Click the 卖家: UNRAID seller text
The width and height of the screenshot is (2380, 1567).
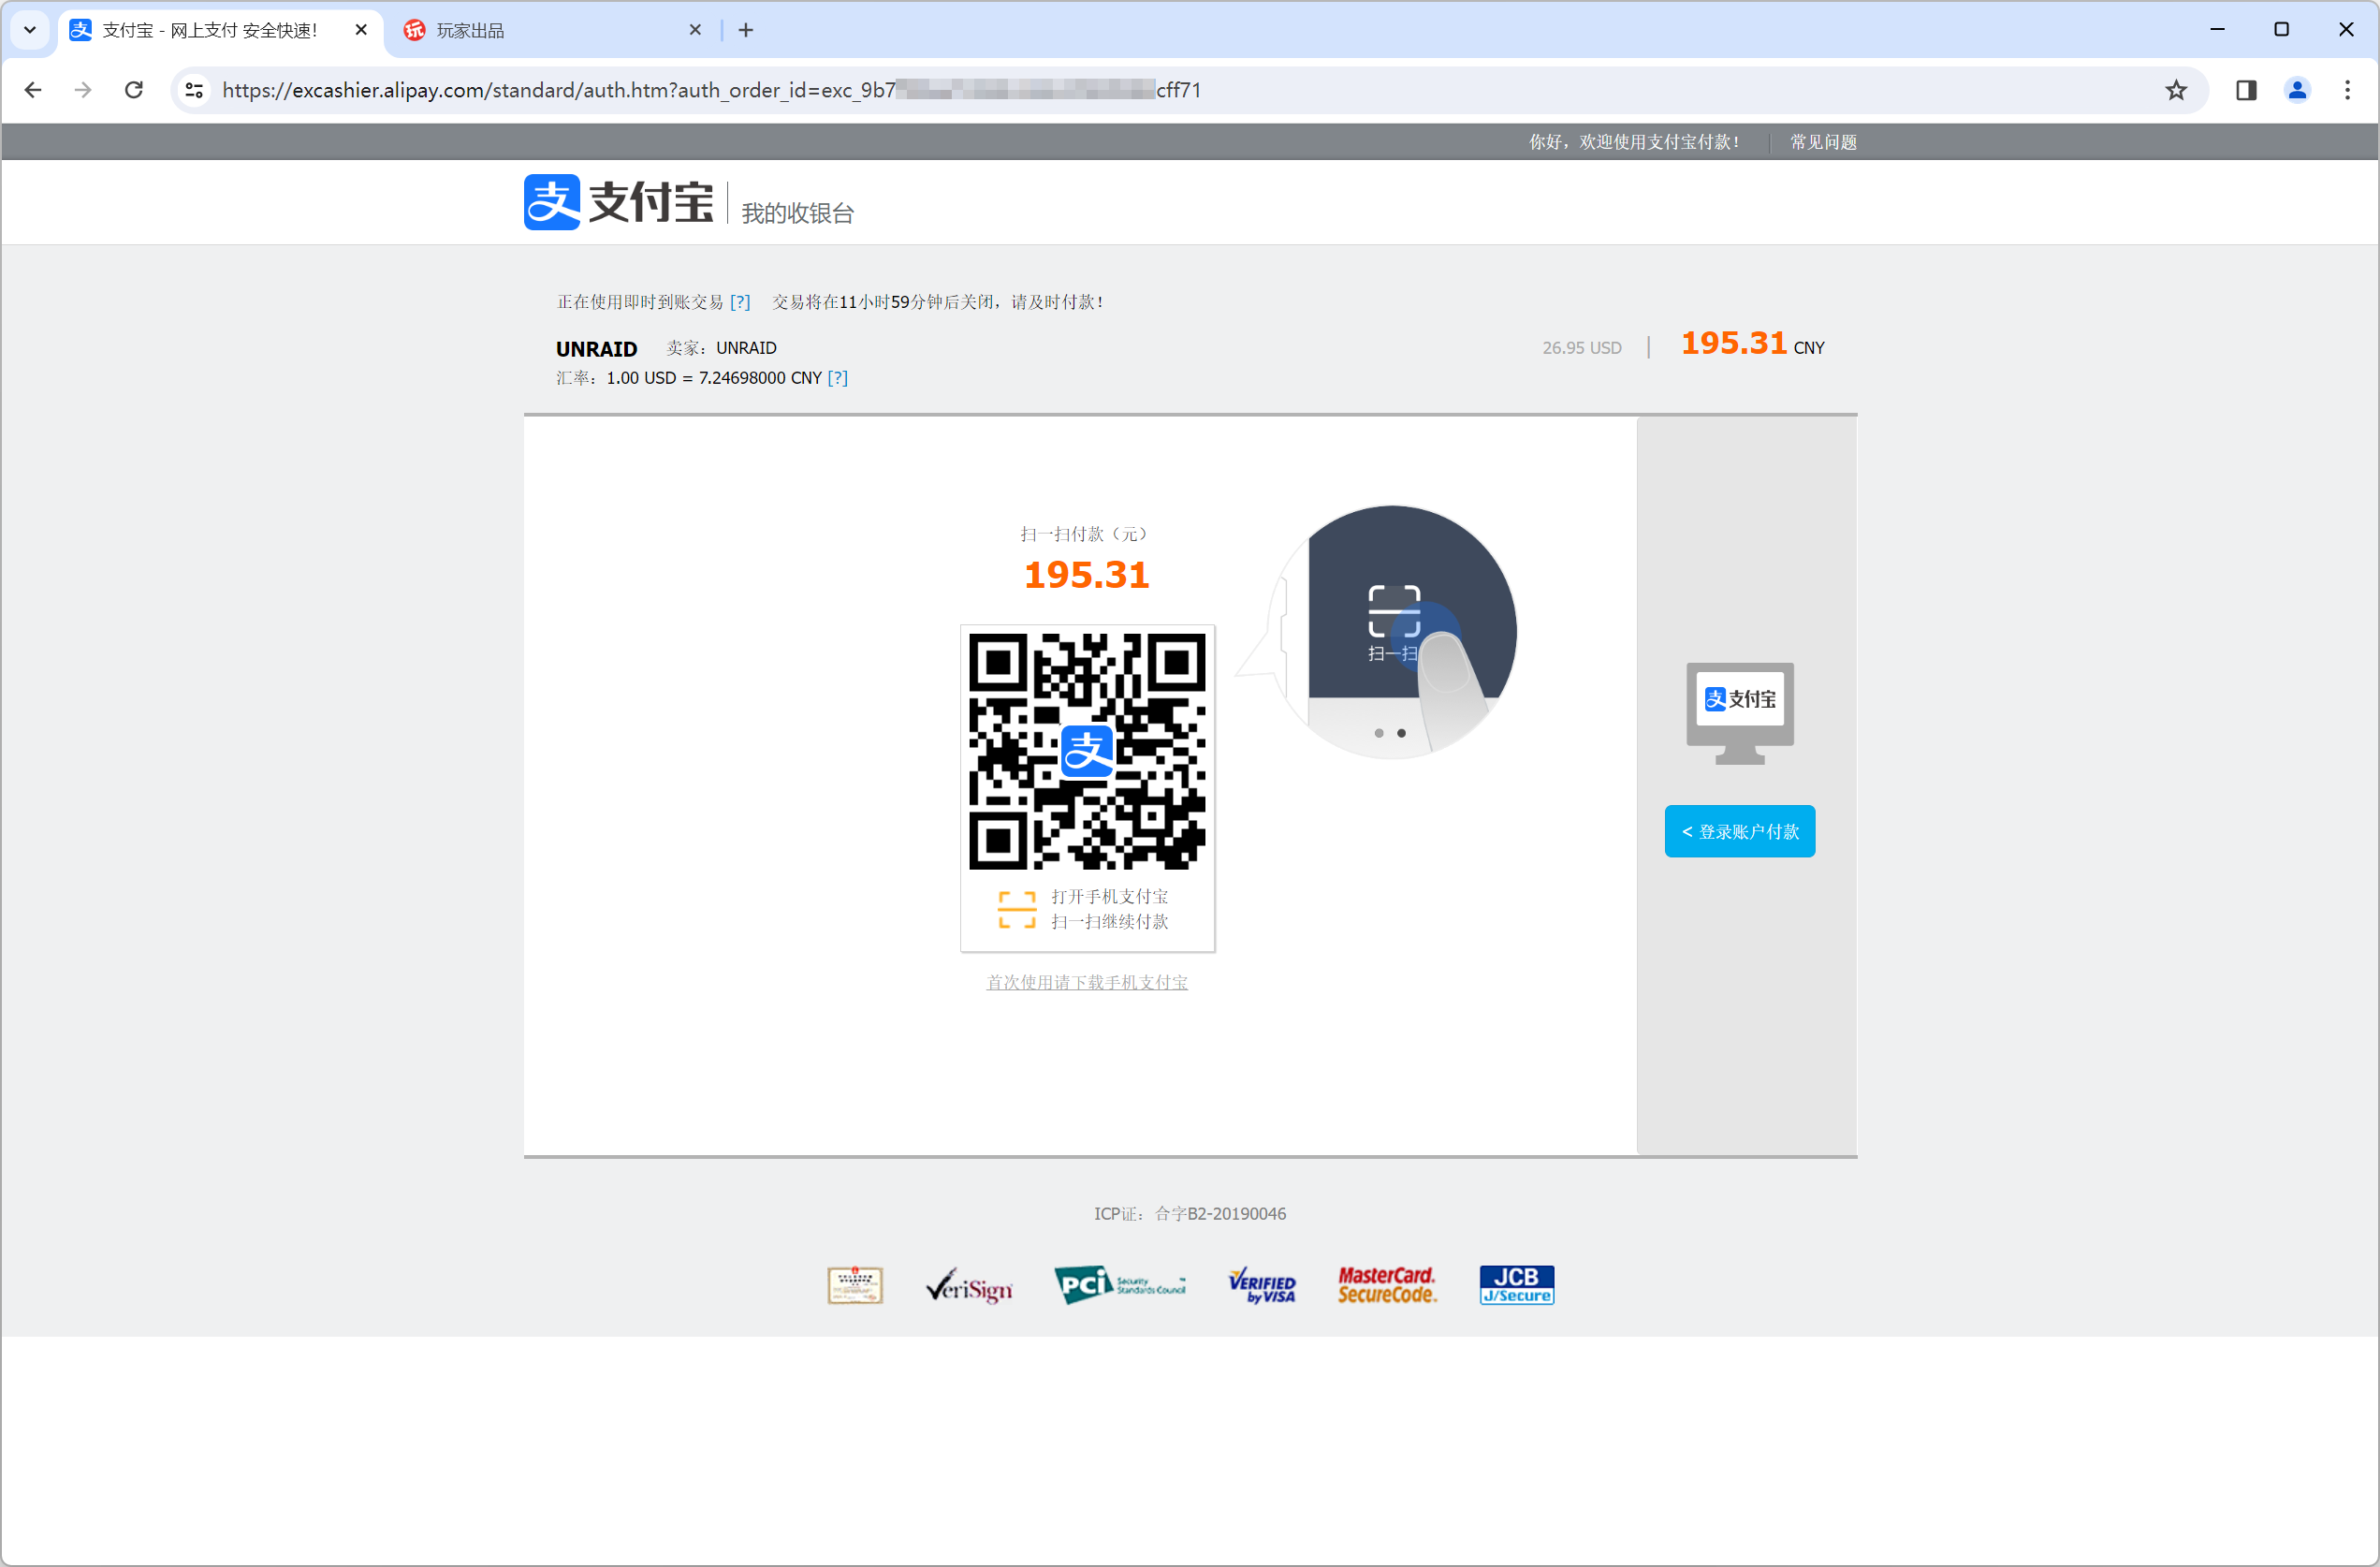[x=721, y=348]
